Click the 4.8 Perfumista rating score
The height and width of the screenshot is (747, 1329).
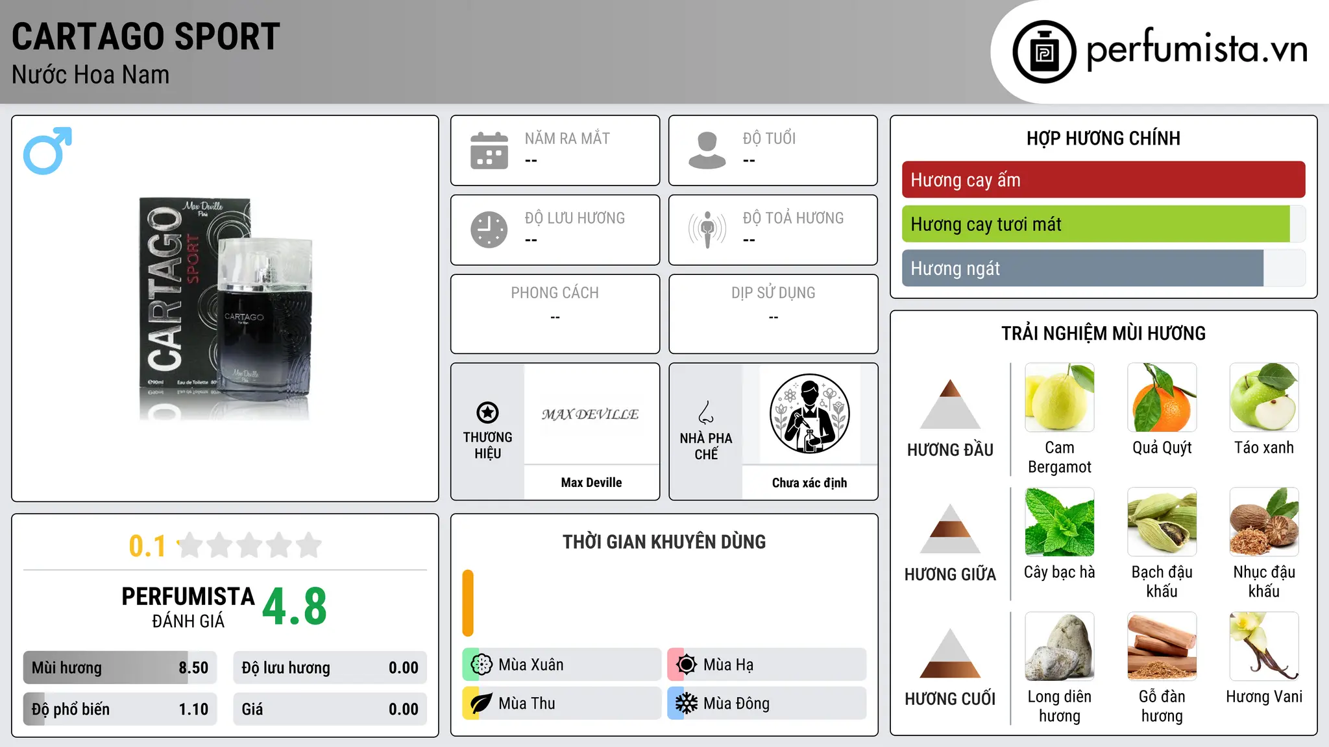295,607
